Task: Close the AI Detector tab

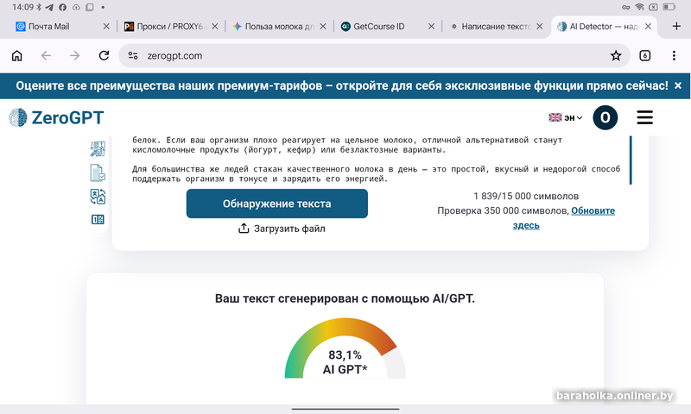Action: pyautogui.click(x=648, y=27)
